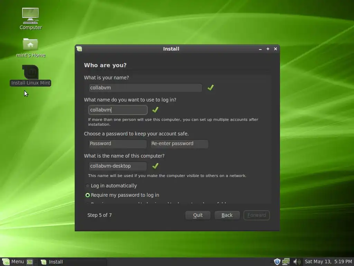
Task: Focus the Password field
Action: (118, 144)
